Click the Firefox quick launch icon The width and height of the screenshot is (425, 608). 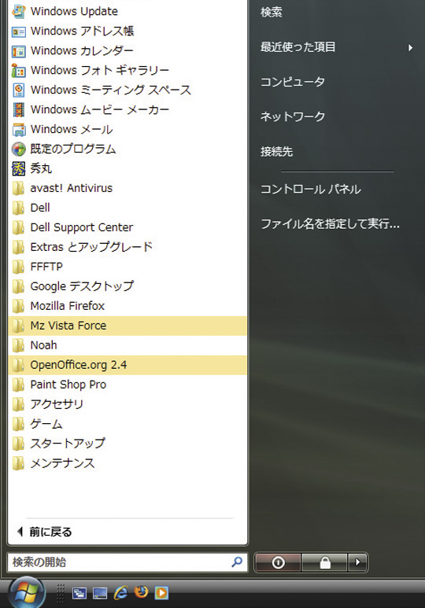tap(142, 592)
